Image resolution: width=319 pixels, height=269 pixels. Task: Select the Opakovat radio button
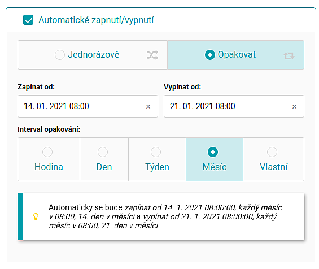coord(210,55)
